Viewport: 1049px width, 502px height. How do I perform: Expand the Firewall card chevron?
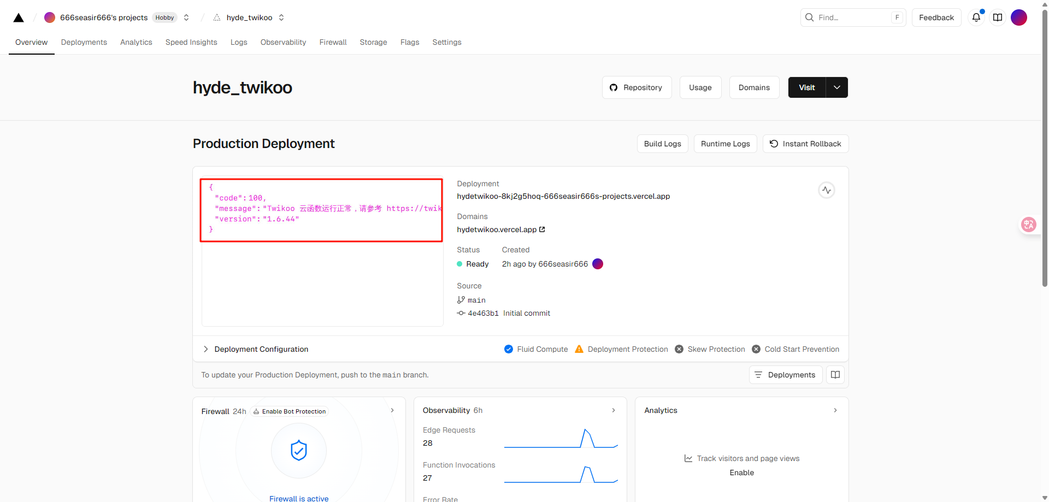(392, 410)
